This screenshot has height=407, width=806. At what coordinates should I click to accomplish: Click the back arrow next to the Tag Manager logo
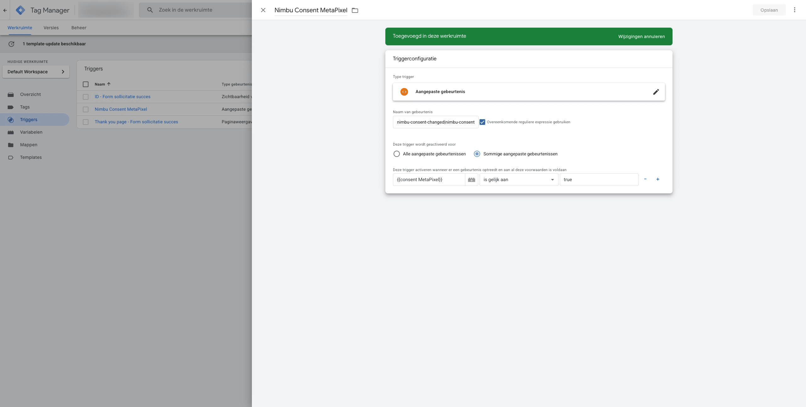(x=5, y=10)
